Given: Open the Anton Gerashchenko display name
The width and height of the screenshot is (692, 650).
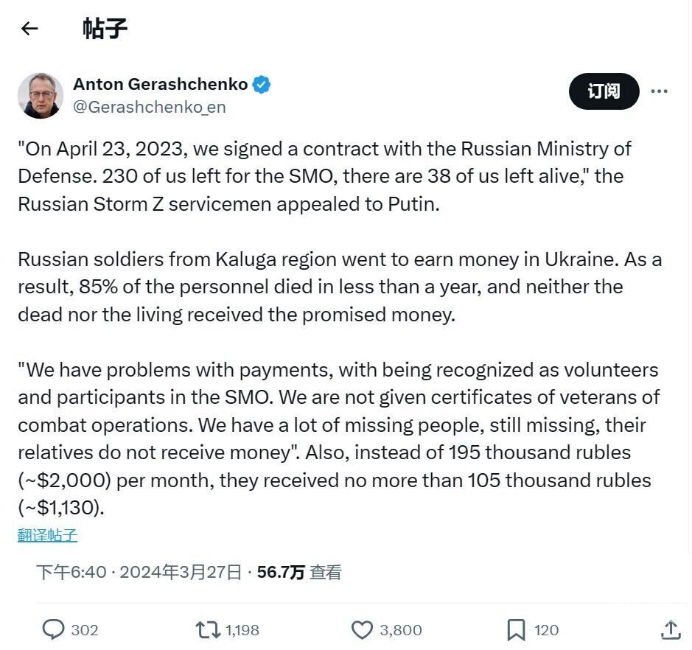Looking at the screenshot, I should pyautogui.click(x=160, y=85).
